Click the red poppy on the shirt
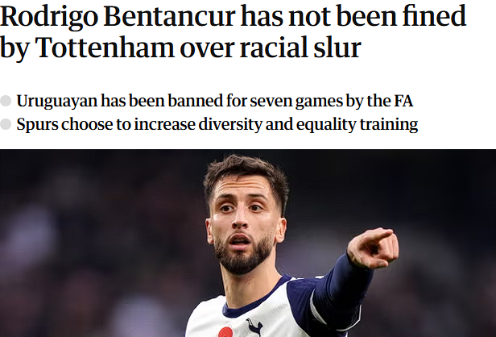 pyautogui.click(x=225, y=332)
